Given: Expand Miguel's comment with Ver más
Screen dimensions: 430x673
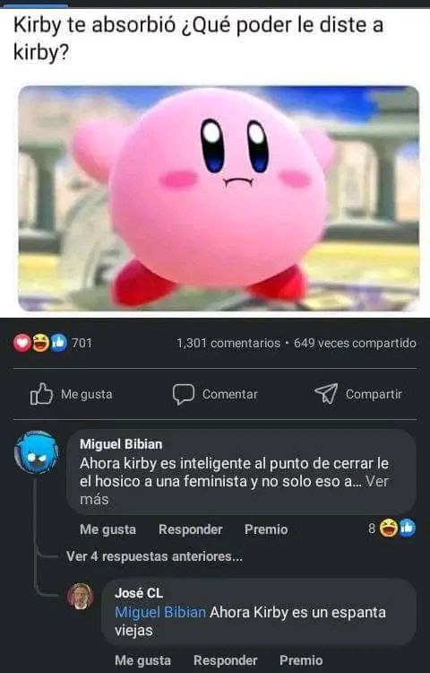Looking at the screenshot, I should (x=234, y=490).
